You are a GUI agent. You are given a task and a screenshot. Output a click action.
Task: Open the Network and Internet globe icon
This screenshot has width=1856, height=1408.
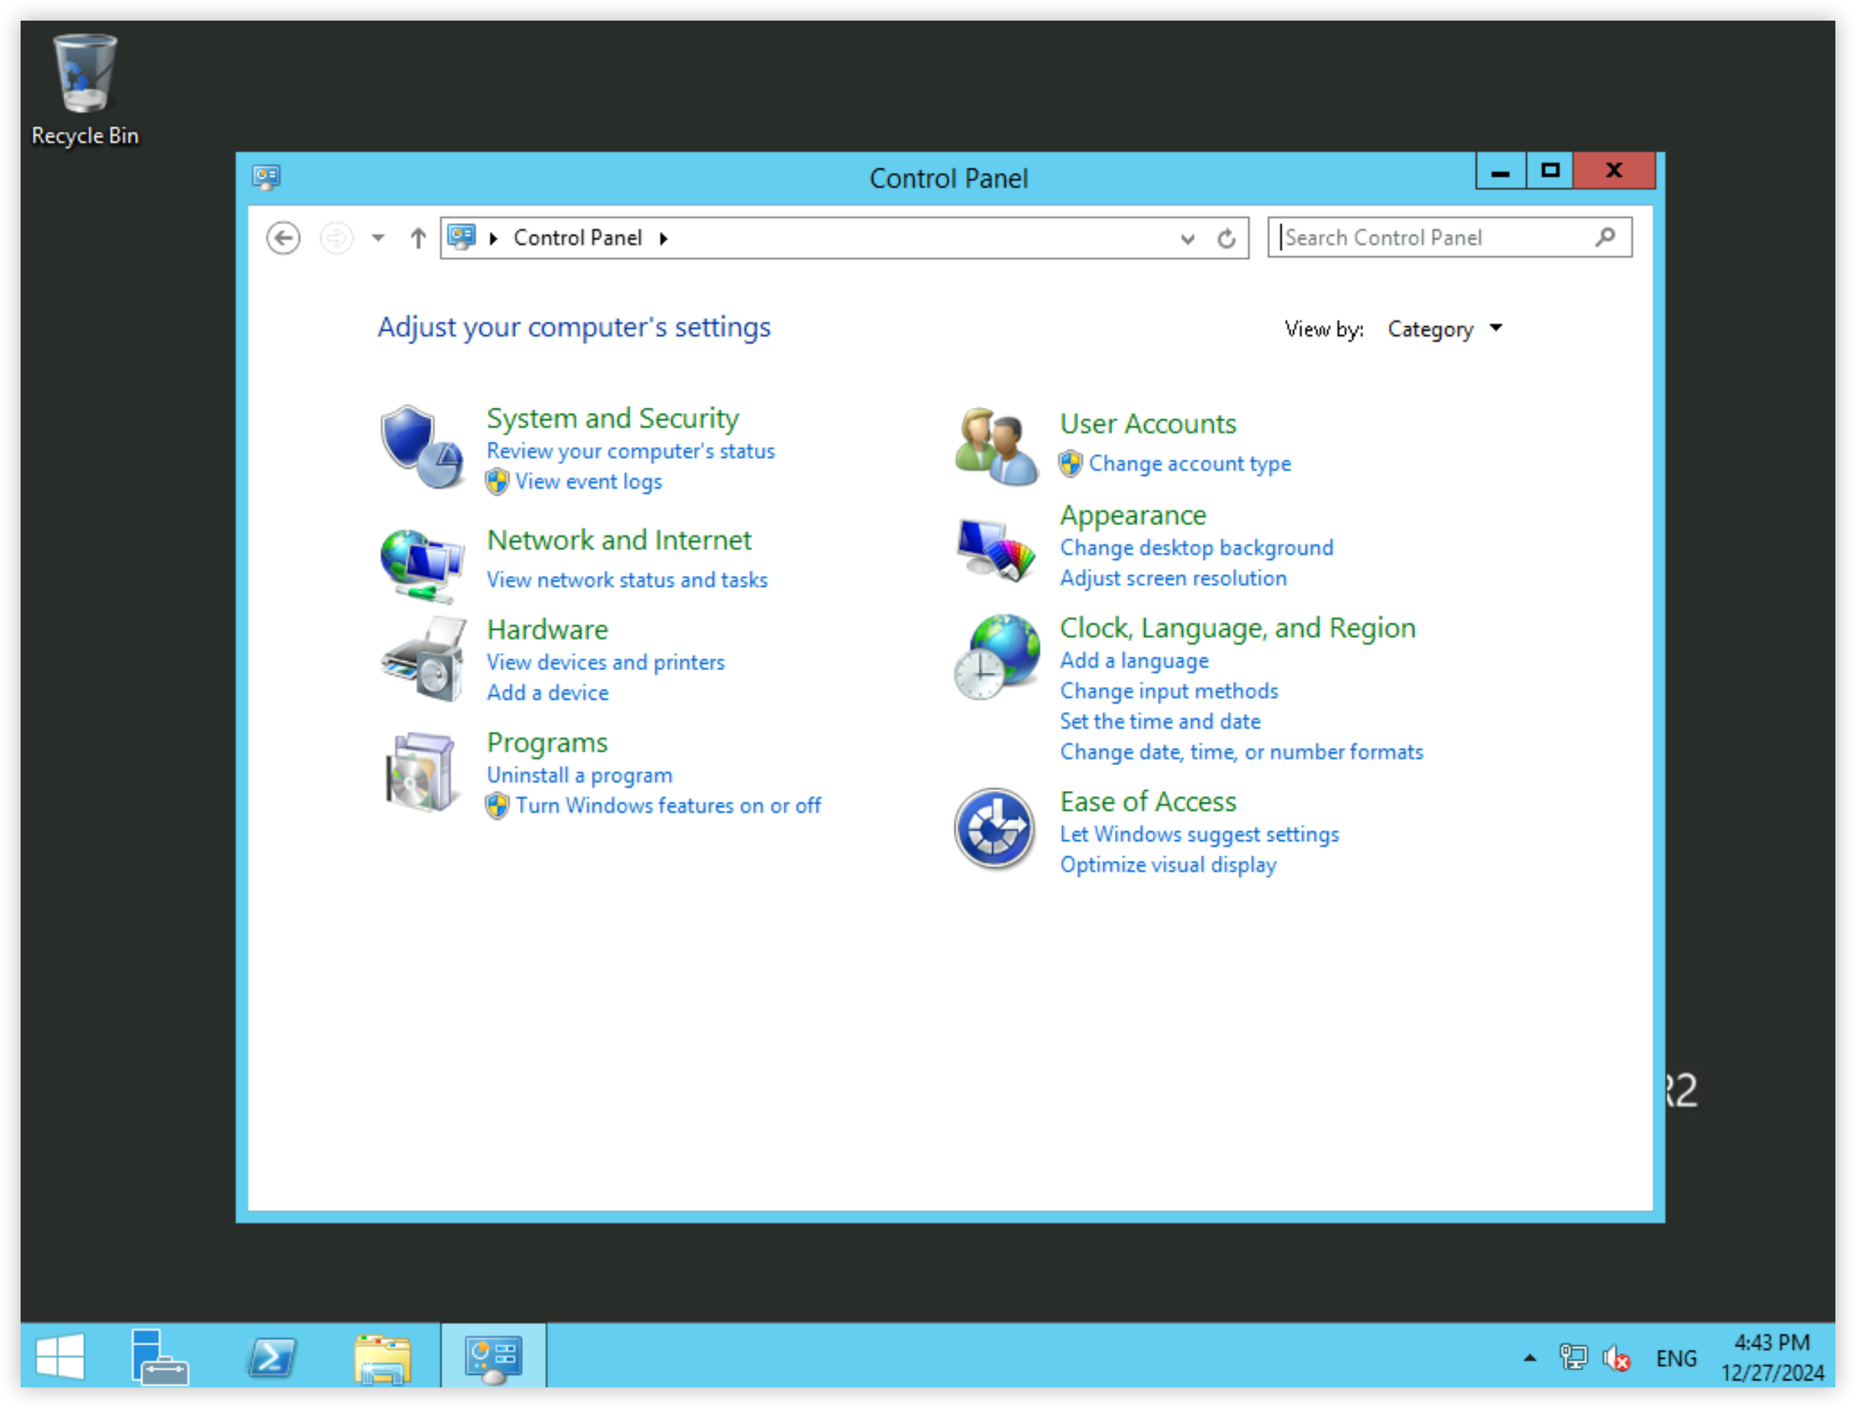tap(421, 566)
